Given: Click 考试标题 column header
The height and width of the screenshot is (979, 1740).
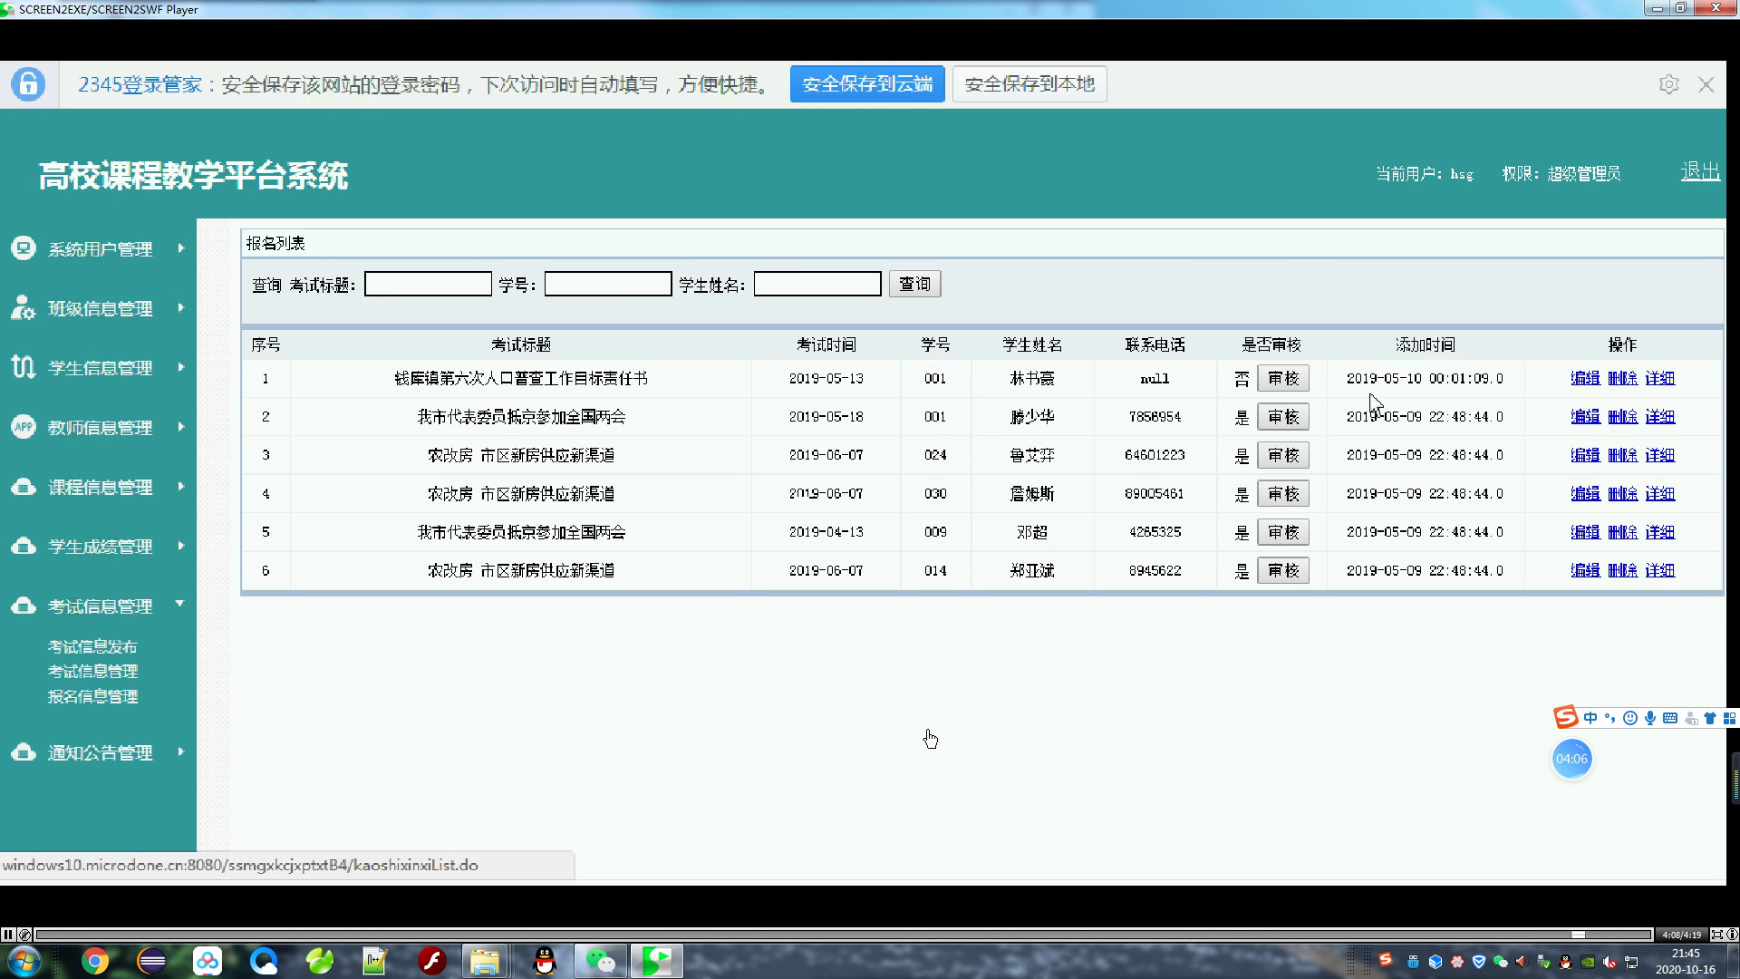Looking at the screenshot, I should coord(521,344).
